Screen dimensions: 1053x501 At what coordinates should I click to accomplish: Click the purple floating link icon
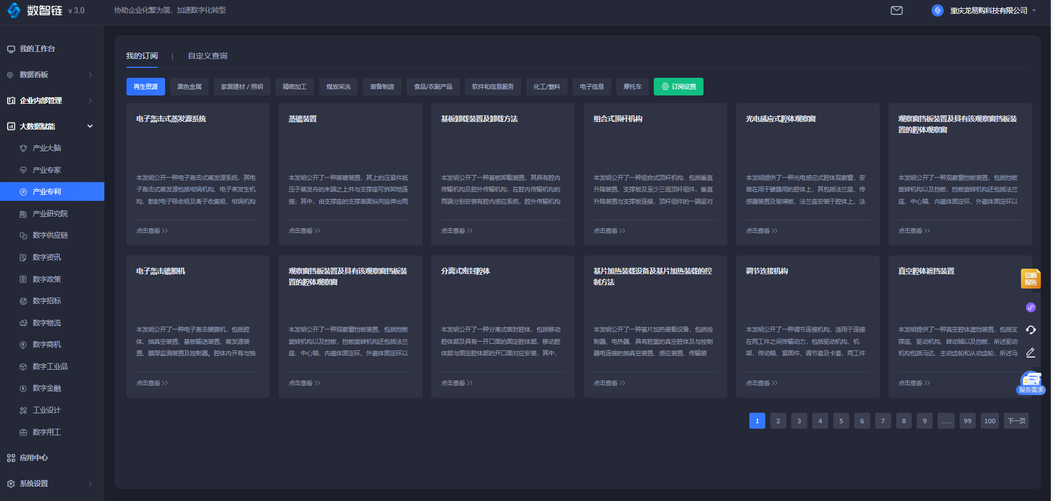(1030, 307)
